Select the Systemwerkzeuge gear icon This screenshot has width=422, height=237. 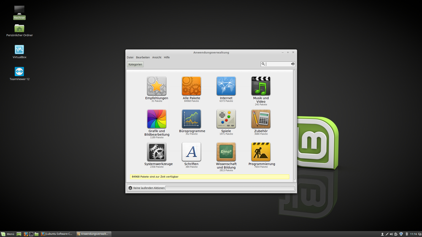click(x=157, y=152)
